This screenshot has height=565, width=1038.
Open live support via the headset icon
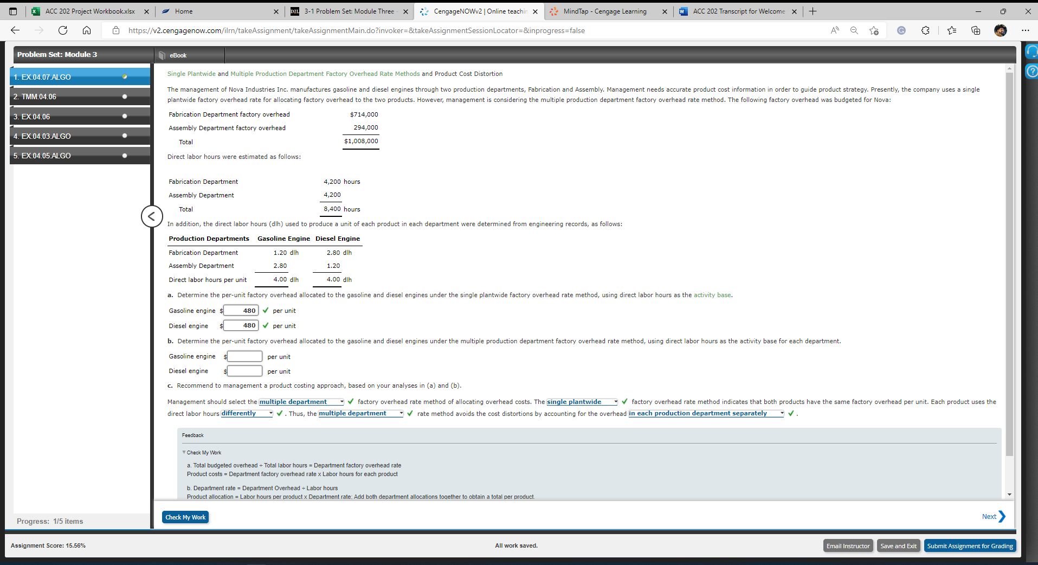[1031, 52]
